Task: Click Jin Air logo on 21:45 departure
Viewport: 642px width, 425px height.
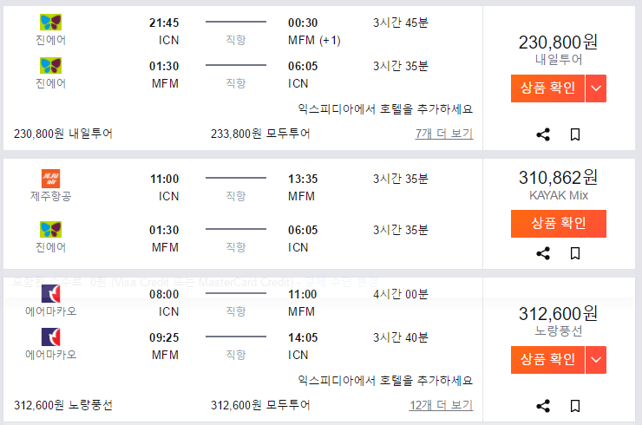Action: (51, 23)
